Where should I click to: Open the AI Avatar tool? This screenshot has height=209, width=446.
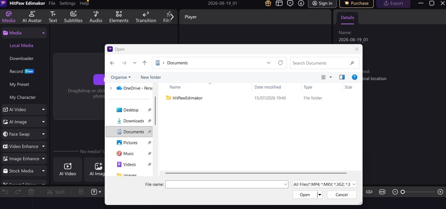coord(32,17)
